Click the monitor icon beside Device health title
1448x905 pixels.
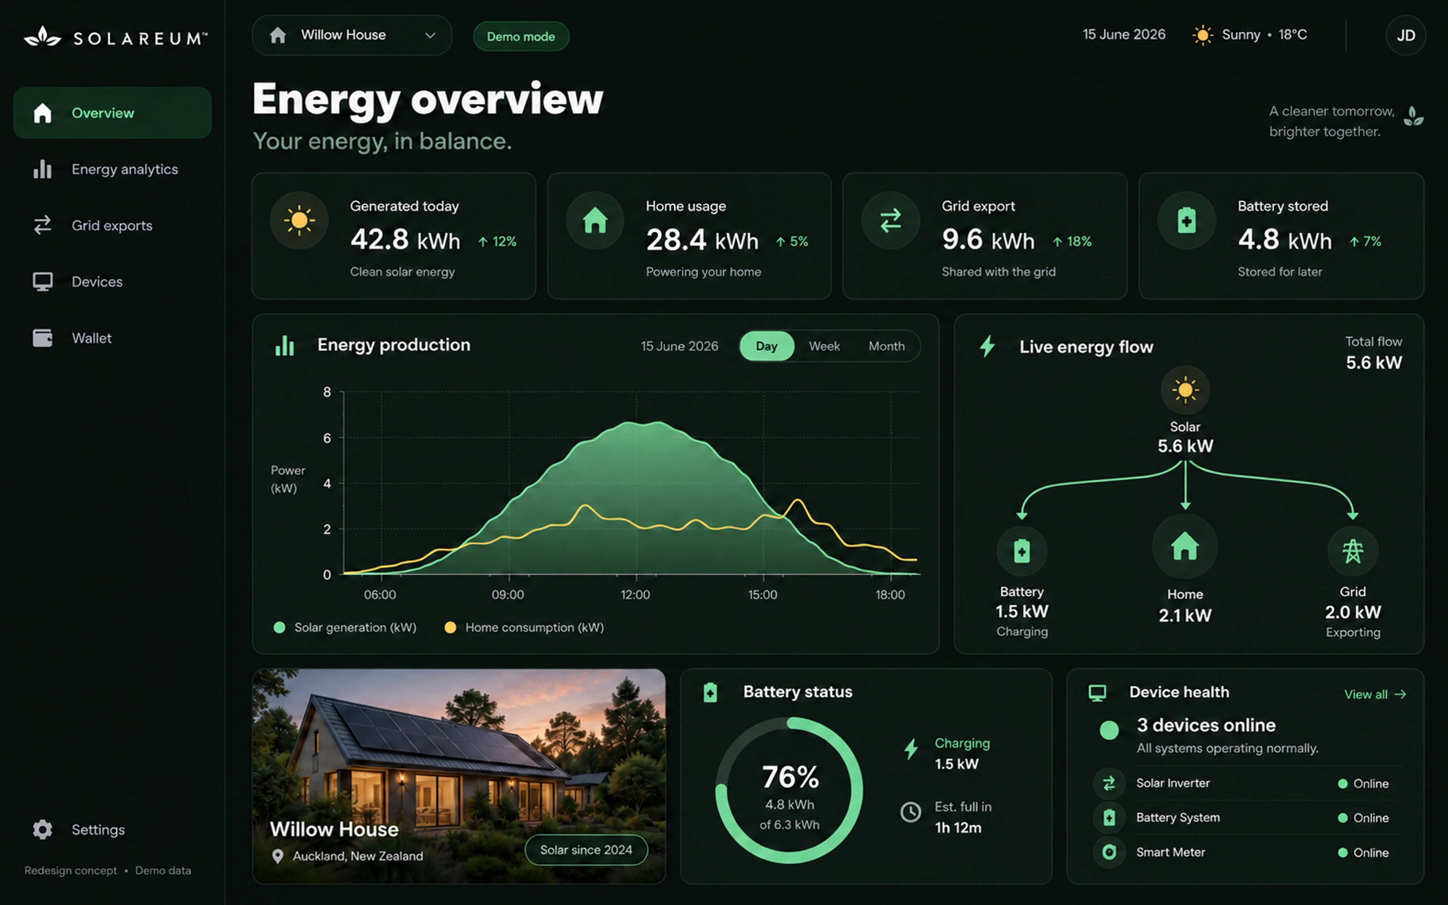point(1097,692)
